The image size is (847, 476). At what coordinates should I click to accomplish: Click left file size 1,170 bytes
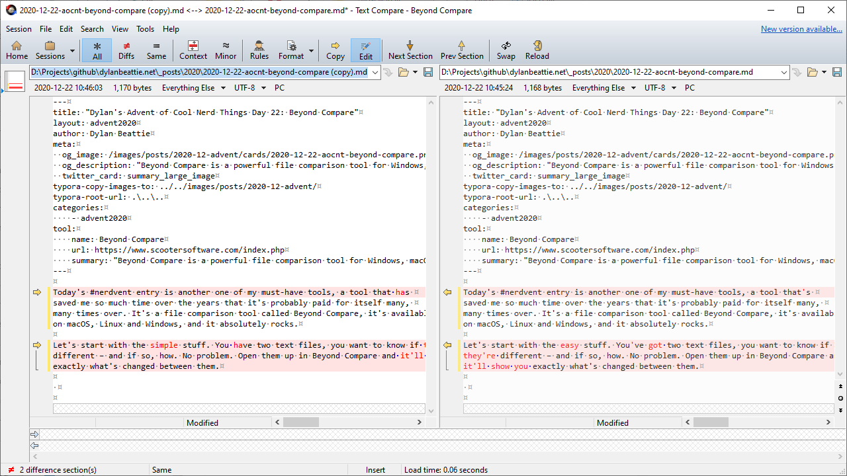[132, 88]
